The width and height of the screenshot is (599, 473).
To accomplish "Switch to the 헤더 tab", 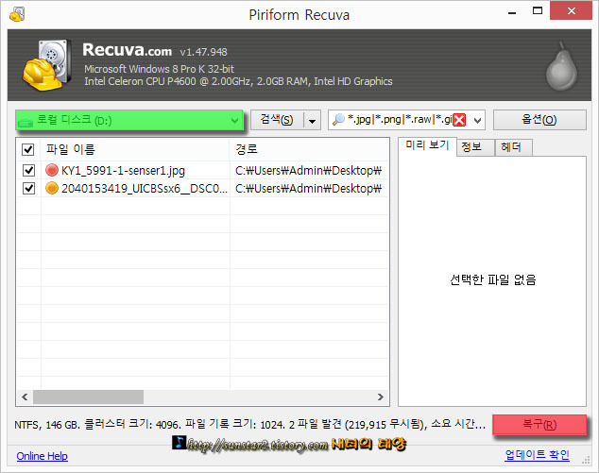I will tap(513, 147).
